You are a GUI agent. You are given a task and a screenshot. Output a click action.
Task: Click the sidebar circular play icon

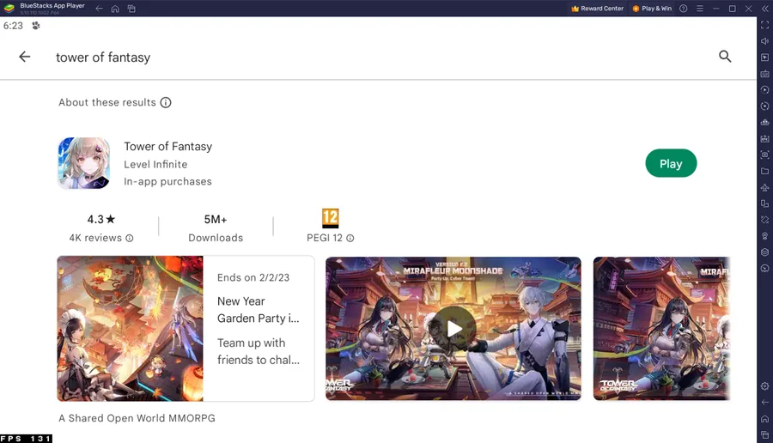click(764, 89)
